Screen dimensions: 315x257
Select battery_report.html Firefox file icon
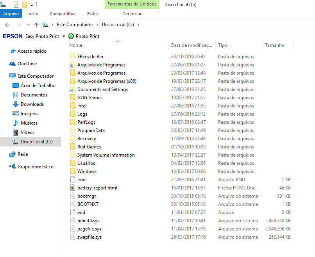[73, 188]
